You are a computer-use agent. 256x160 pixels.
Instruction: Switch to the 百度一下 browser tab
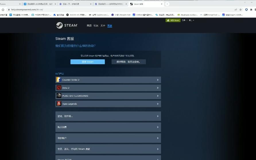click(75, 4)
